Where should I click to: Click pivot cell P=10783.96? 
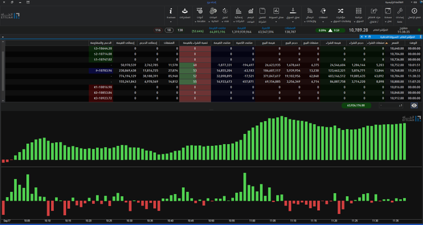pyautogui.click(x=101, y=70)
